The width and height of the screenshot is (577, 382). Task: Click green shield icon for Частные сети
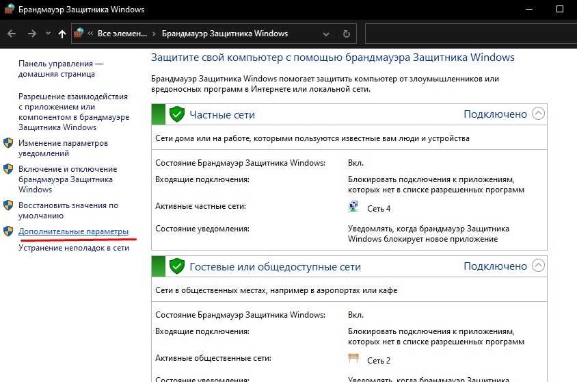pos(177,114)
